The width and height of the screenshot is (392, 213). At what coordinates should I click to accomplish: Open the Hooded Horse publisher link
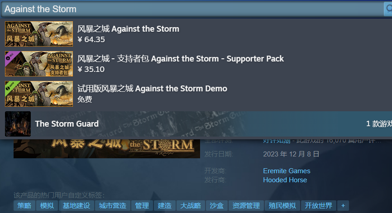285,180
